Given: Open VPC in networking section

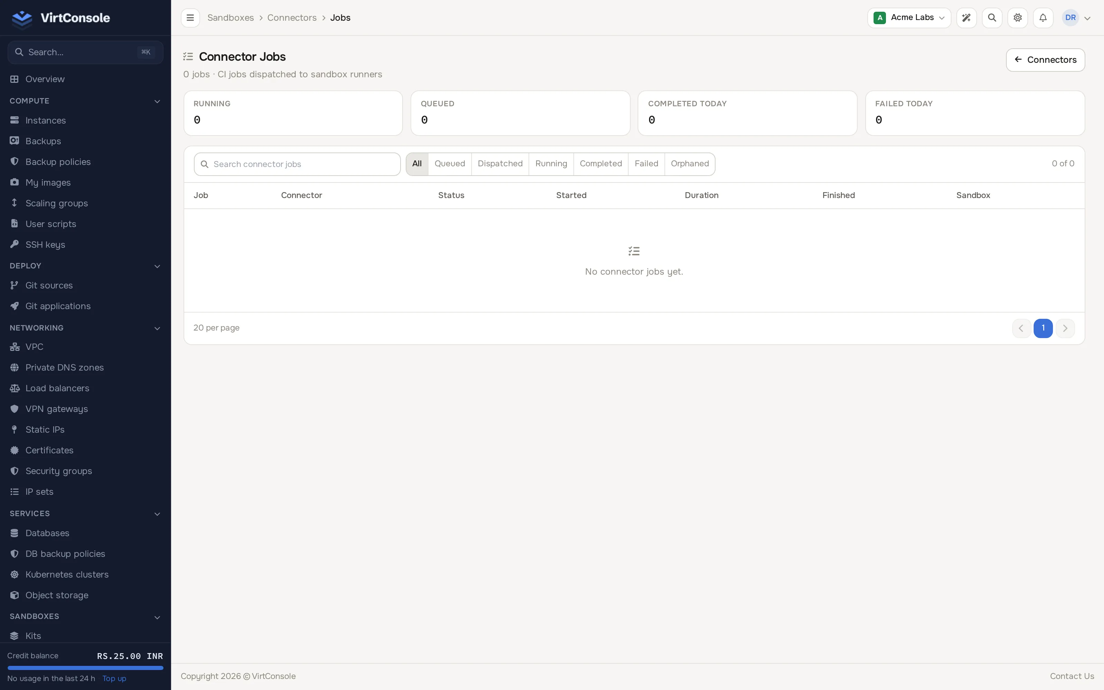Looking at the screenshot, I should 85,347.
